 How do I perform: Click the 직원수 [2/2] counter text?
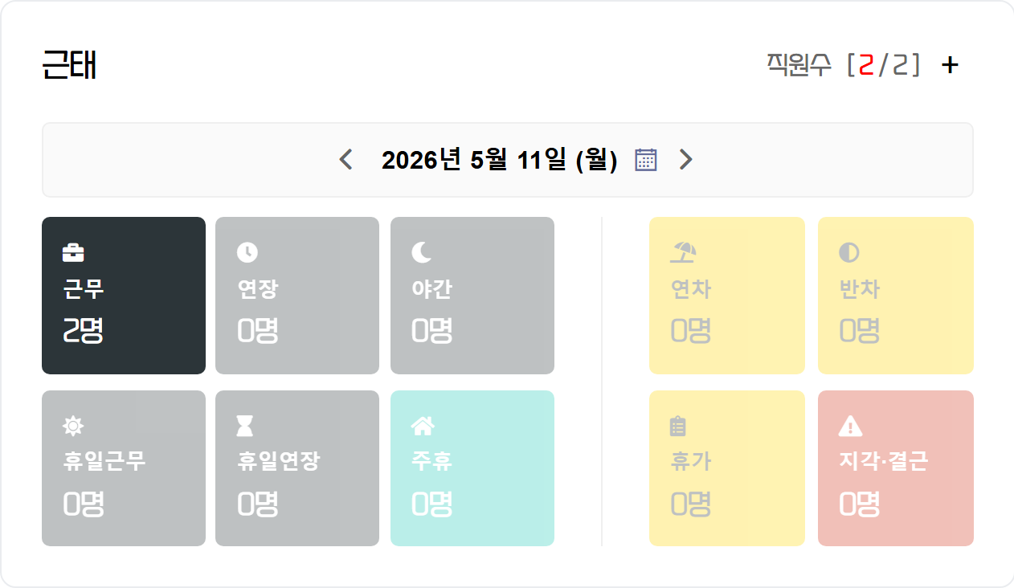844,65
